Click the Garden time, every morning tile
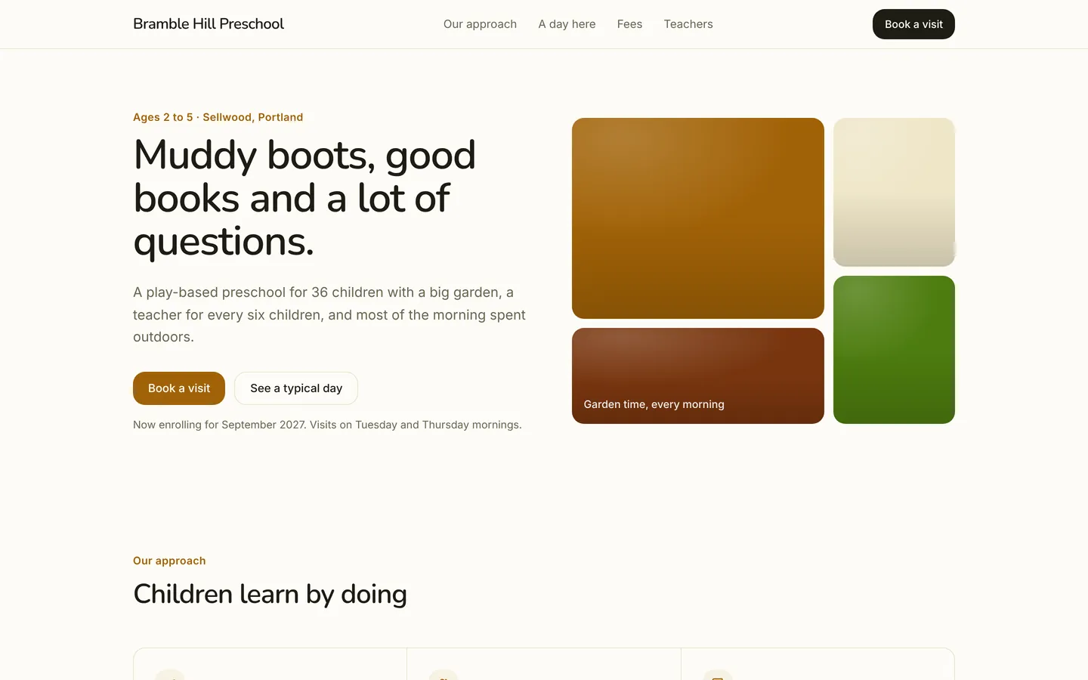The image size is (1088, 680). tap(698, 376)
